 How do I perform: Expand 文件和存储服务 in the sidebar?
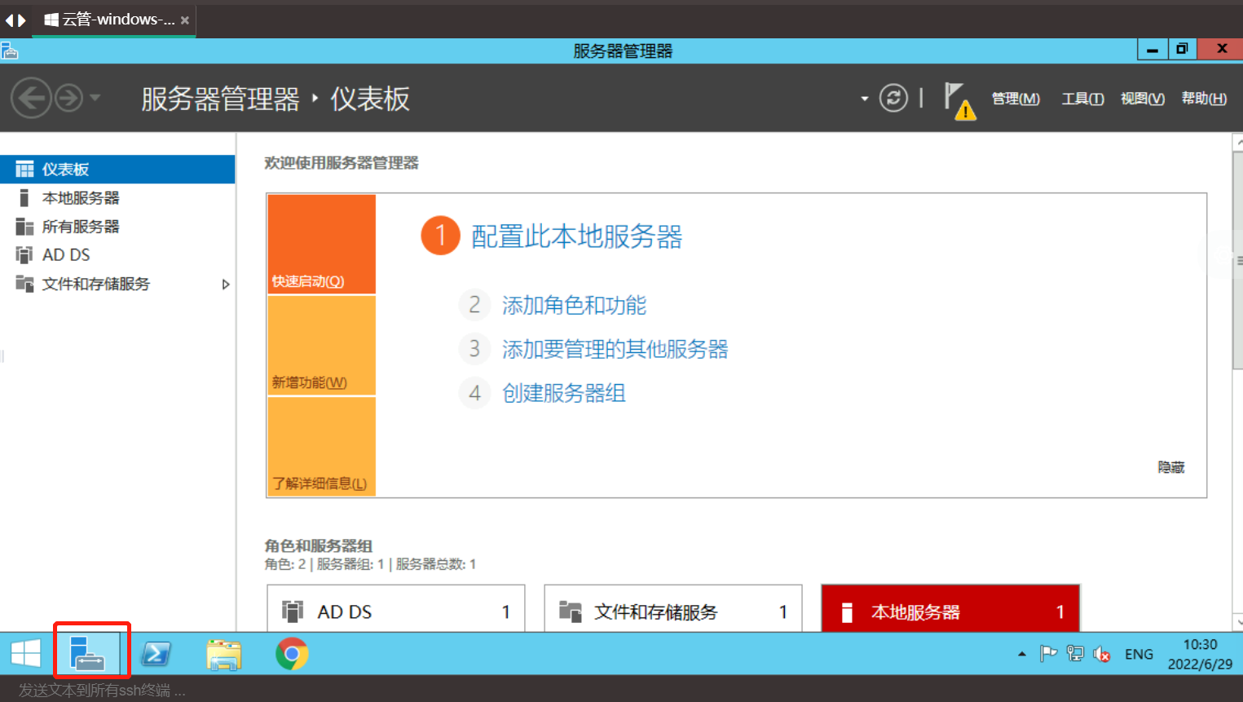[x=226, y=284]
